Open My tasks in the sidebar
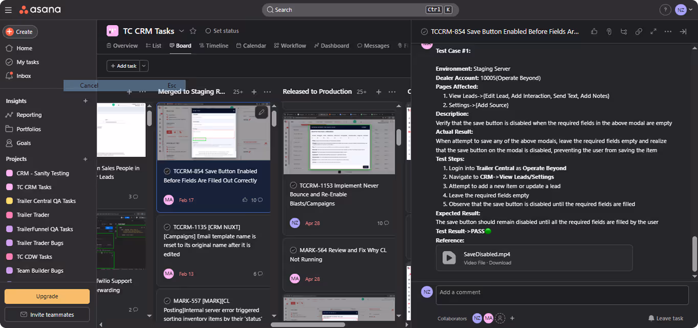The width and height of the screenshot is (698, 328). point(28,62)
